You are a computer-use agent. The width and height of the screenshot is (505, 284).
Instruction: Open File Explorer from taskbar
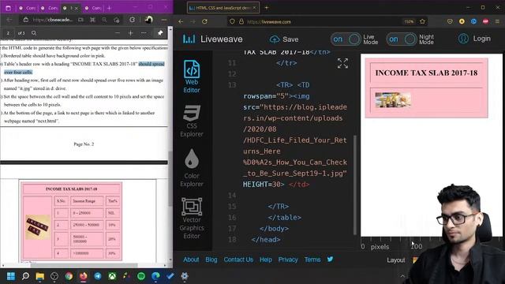40,276
